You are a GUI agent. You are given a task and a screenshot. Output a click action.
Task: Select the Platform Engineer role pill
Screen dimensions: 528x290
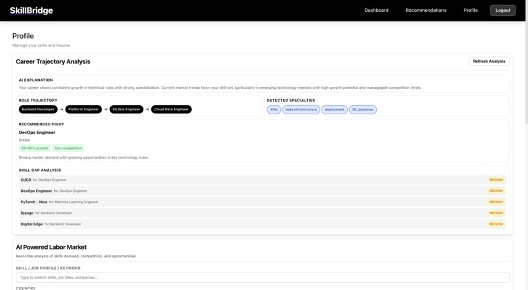(x=83, y=110)
